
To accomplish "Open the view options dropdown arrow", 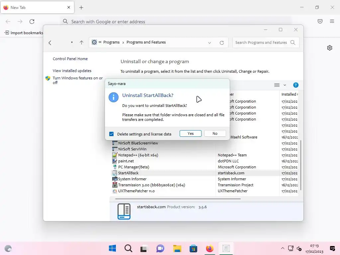I will pos(285,85).
